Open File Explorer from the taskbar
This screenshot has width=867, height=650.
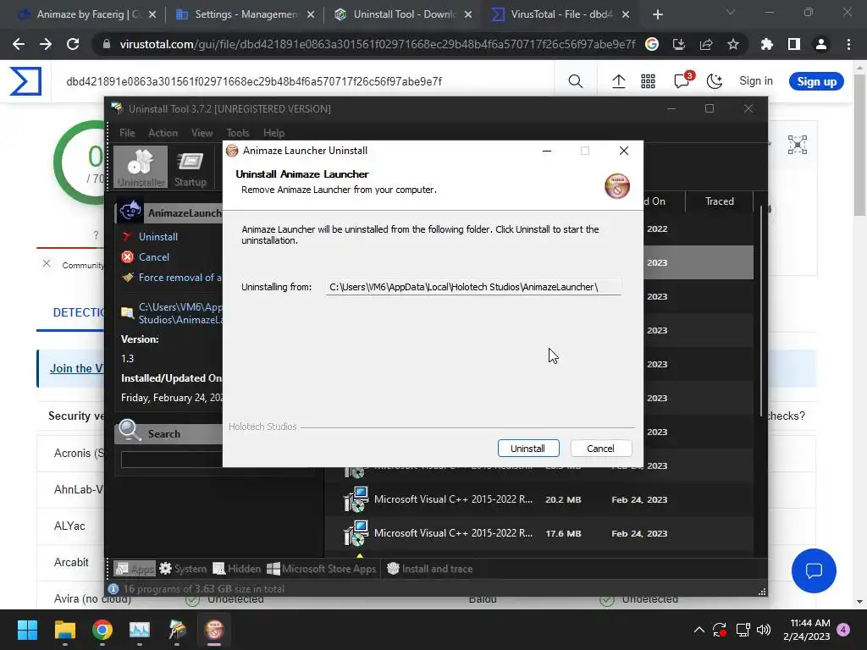coord(64,630)
